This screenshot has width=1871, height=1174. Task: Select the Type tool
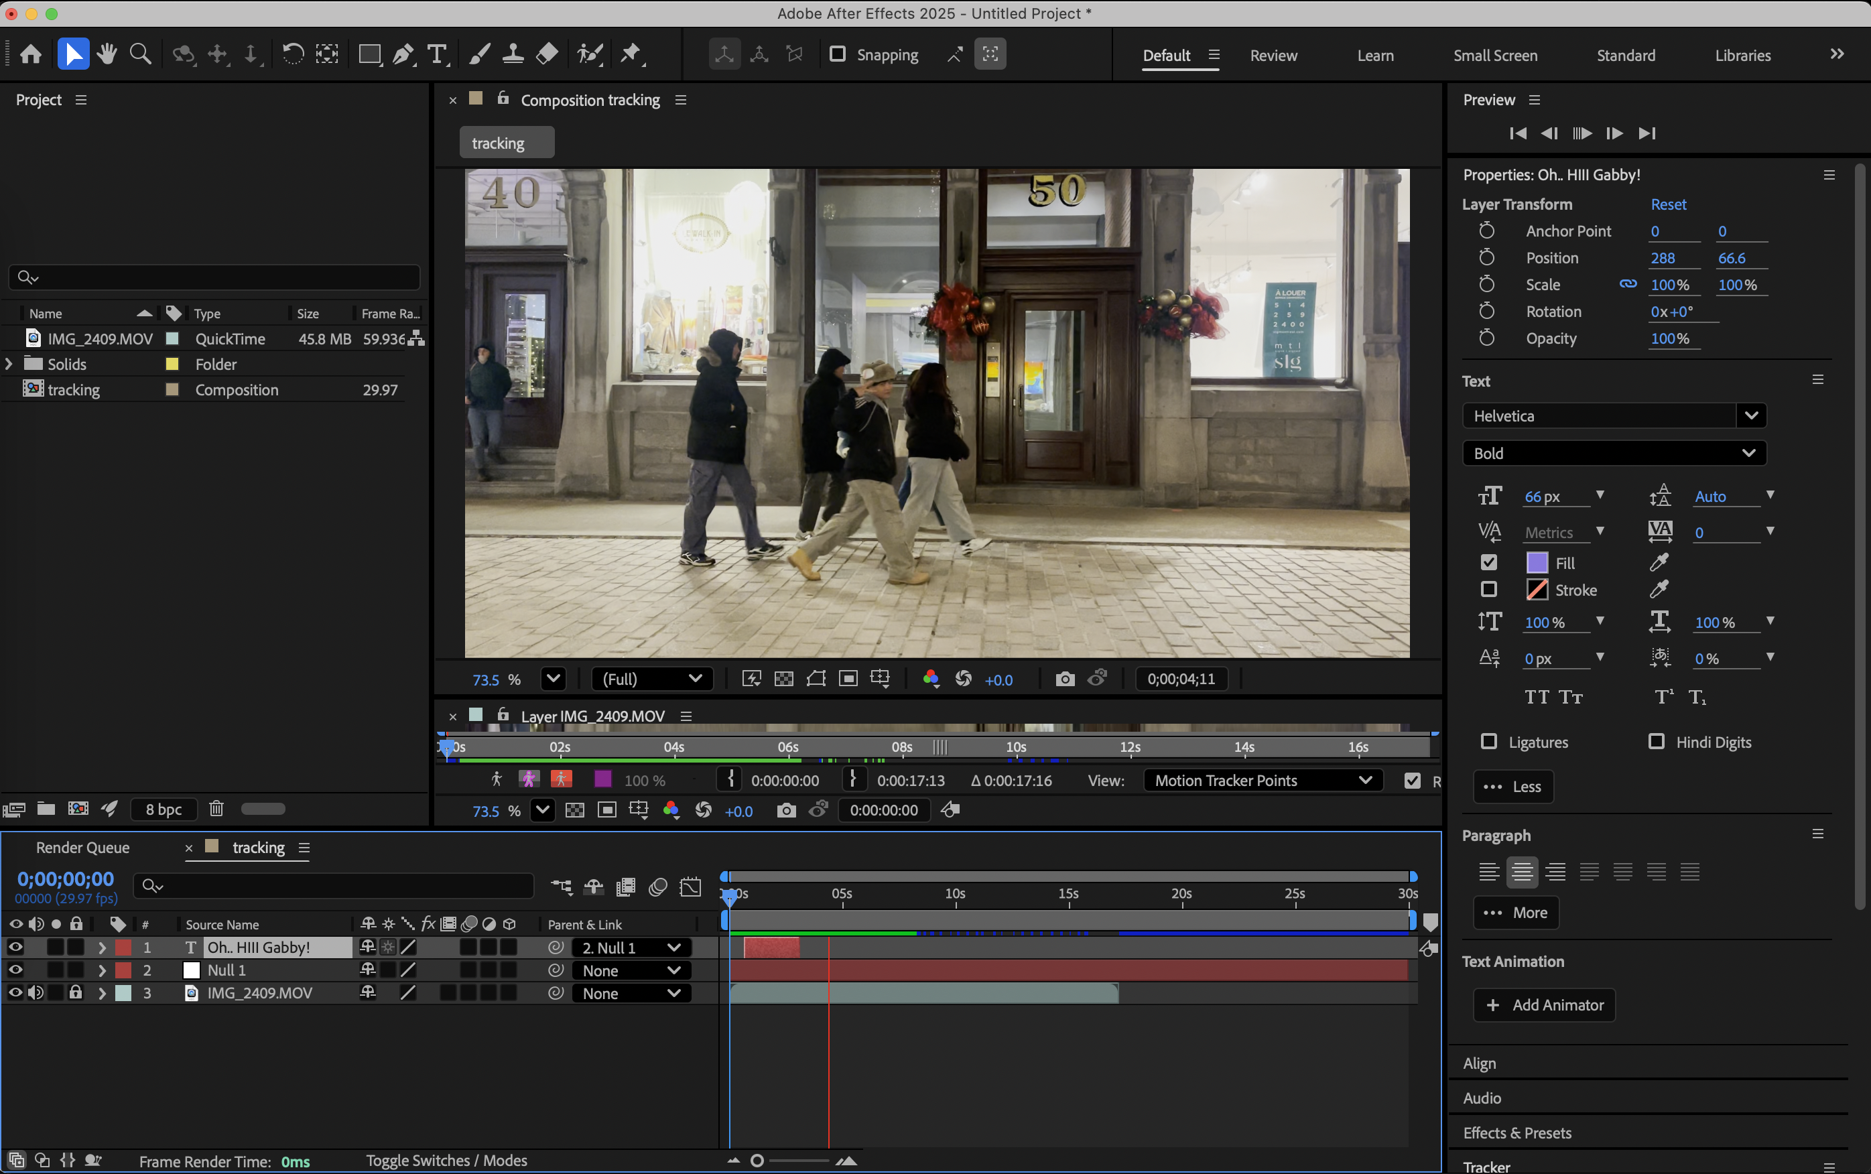(437, 54)
